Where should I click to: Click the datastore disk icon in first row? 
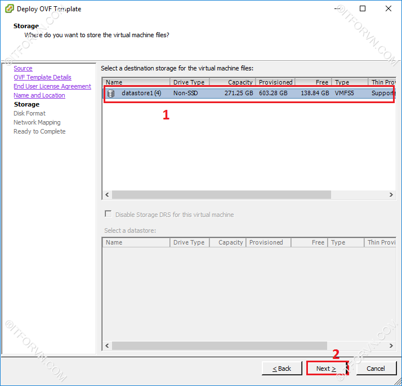pyautogui.click(x=110, y=93)
